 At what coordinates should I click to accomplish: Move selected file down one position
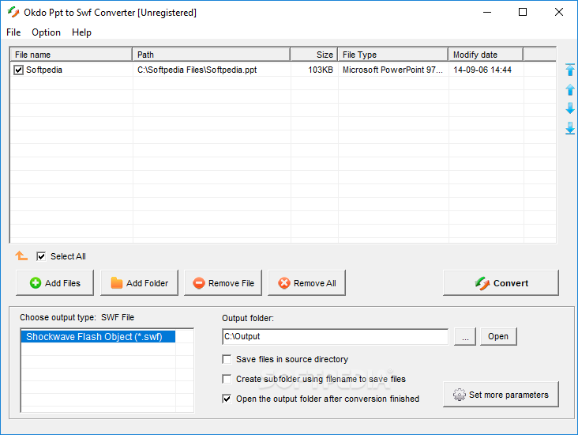(x=570, y=108)
